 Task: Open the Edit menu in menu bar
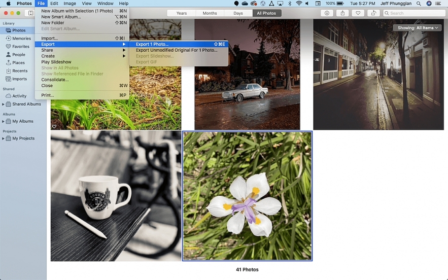pos(54,4)
